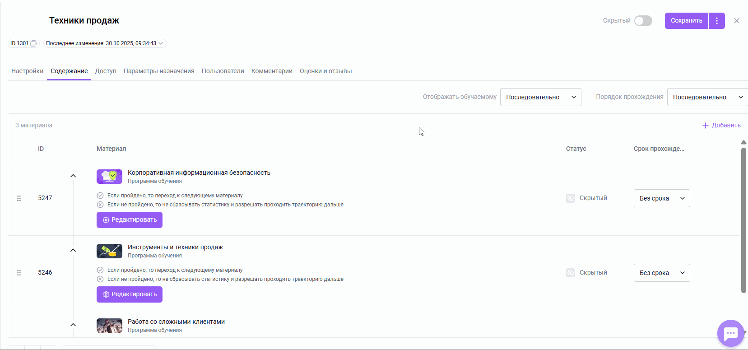The height and width of the screenshot is (350, 748).
Task: Click hidden status eye icon for material 5246
Action: tap(571, 273)
